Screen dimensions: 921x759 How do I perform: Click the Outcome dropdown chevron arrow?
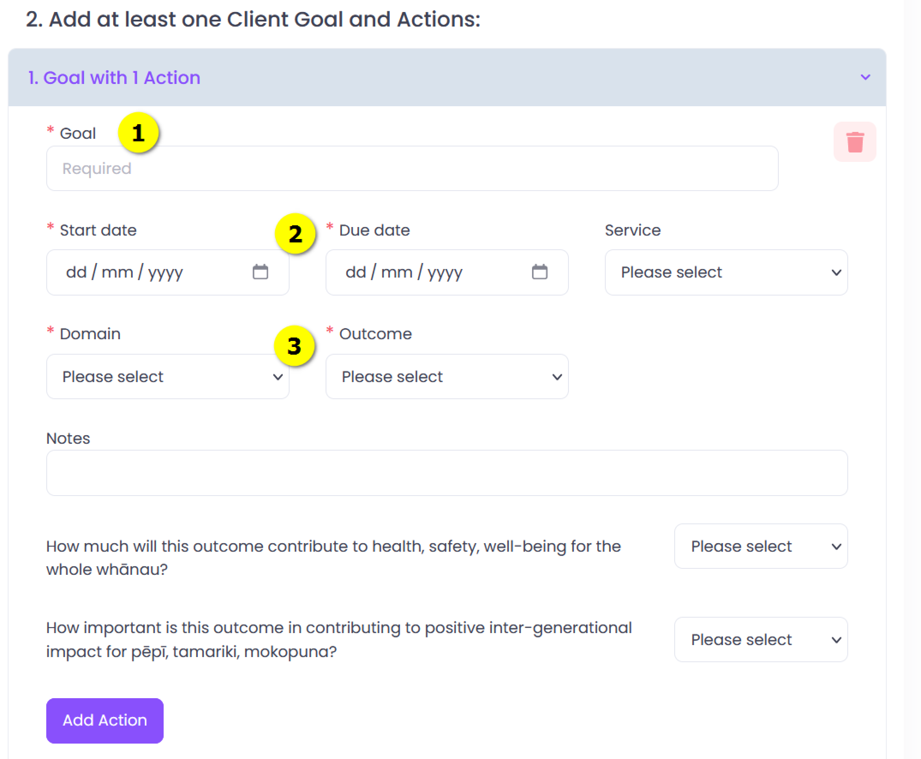click(x=556, y=377)
